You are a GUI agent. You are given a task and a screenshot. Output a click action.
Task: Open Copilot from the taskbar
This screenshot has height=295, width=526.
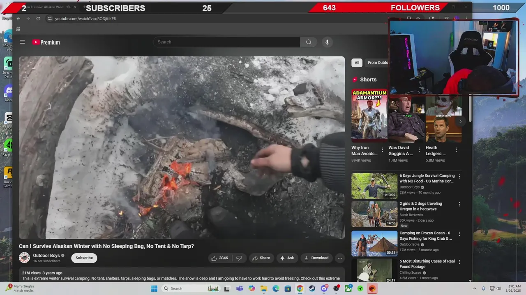[x=251, y=288]
